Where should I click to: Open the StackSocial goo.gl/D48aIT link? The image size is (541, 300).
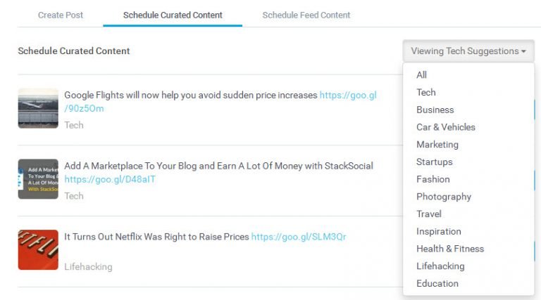pos(109,179)
